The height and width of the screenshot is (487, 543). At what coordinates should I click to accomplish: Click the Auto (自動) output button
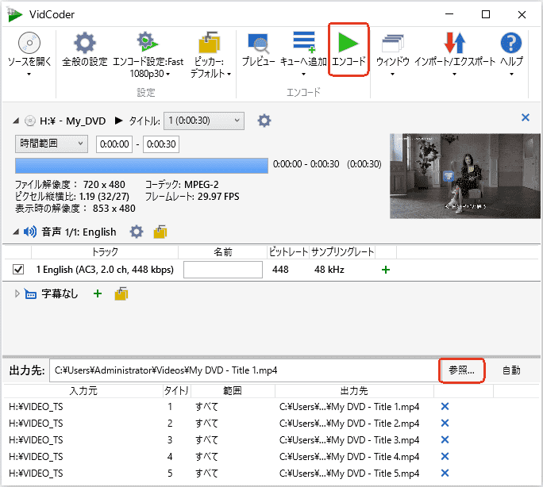pos(512,370)
